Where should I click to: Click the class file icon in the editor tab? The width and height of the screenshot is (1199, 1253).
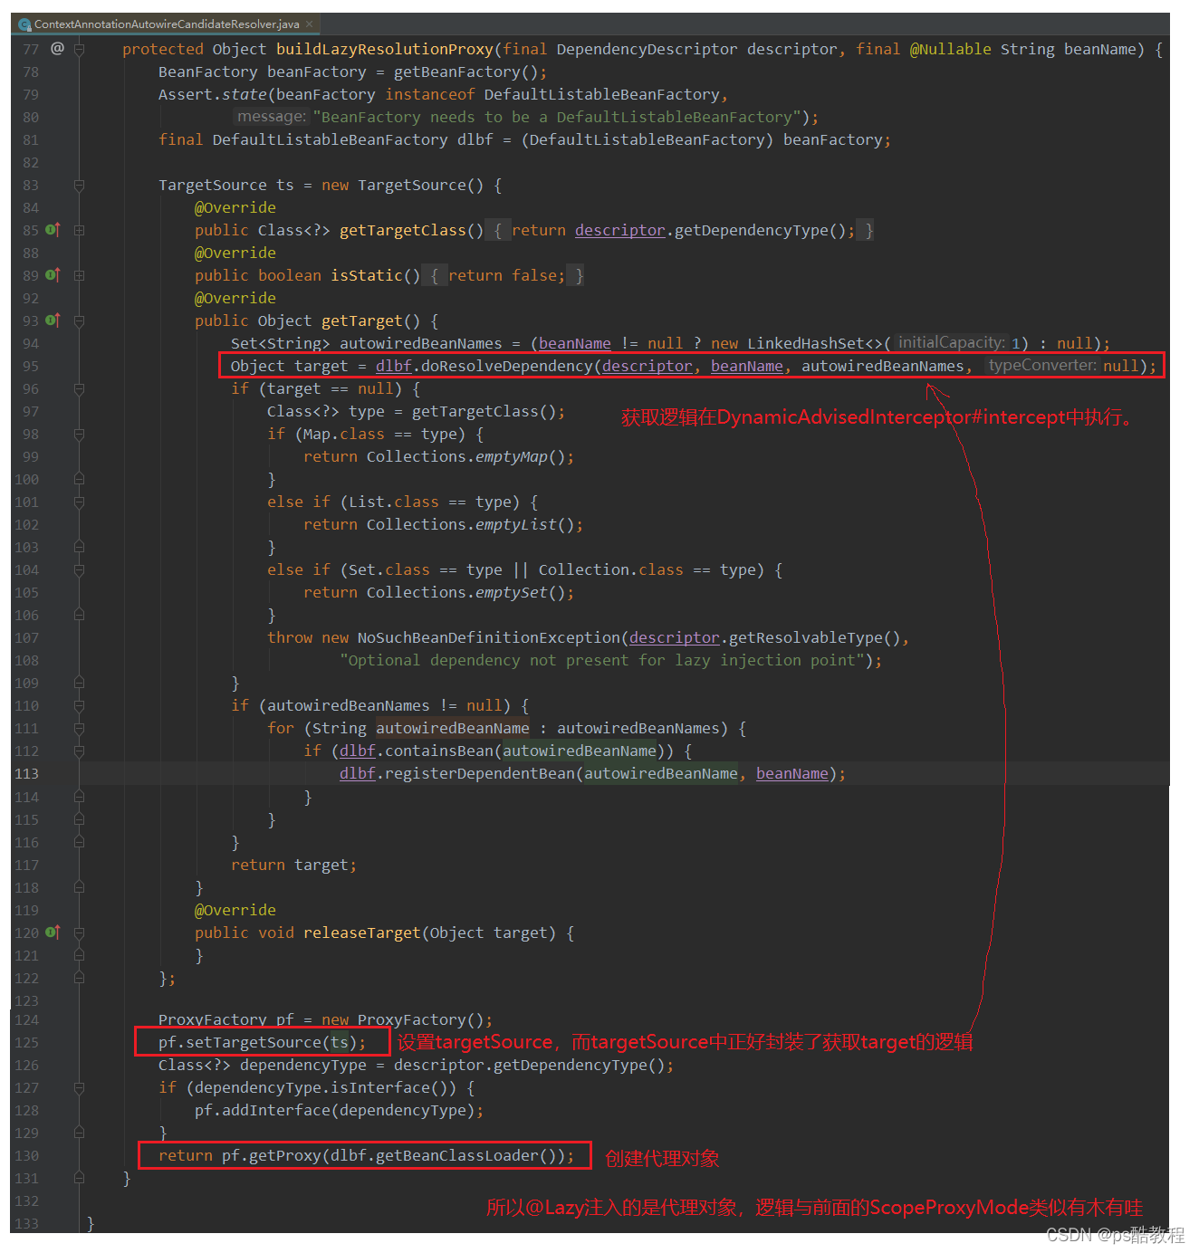24,24
